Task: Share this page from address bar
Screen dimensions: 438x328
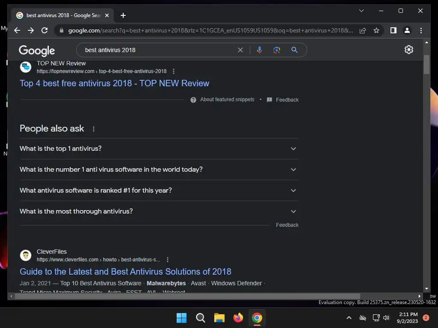Action: 363,30
